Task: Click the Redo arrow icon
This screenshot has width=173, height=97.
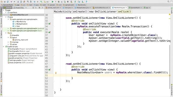Action: pos(14,2)
